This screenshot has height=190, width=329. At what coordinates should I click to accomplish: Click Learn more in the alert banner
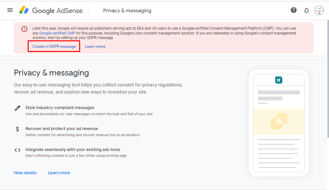click(x=95, y=46)
